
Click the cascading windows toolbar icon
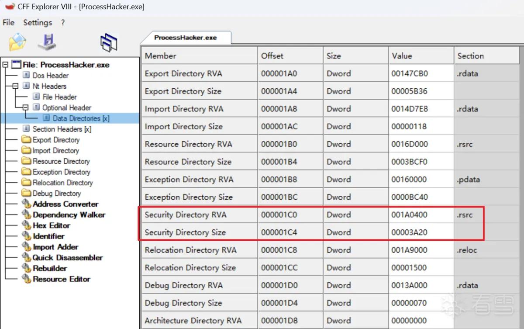pos(109,43)
